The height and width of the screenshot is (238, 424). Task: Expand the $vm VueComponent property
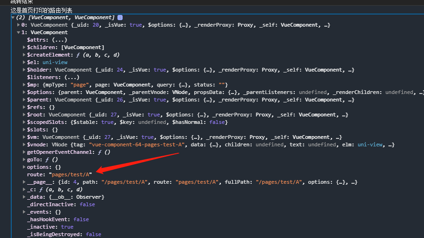click(x=24, y=137)
